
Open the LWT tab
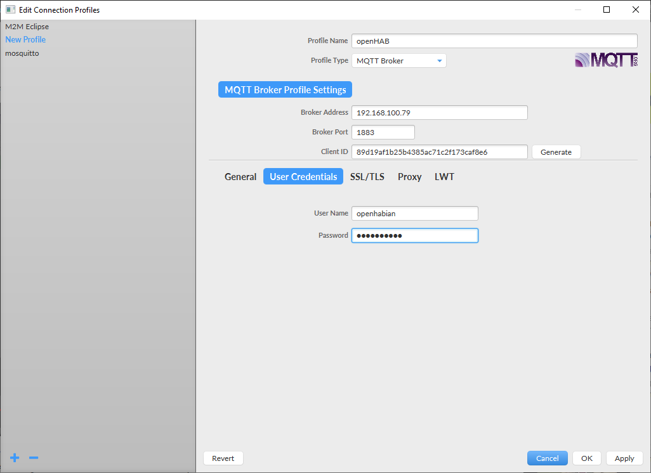pyautogui.click(x=444, y=176)
